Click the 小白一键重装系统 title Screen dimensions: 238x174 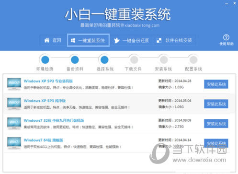tap(118, 14)
